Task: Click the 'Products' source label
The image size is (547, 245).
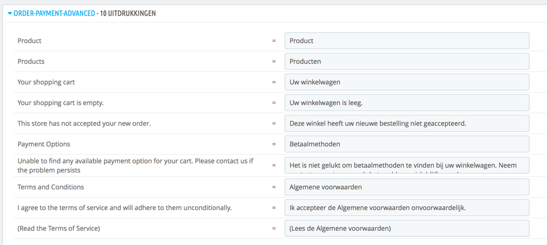Action: pos(31,62)
